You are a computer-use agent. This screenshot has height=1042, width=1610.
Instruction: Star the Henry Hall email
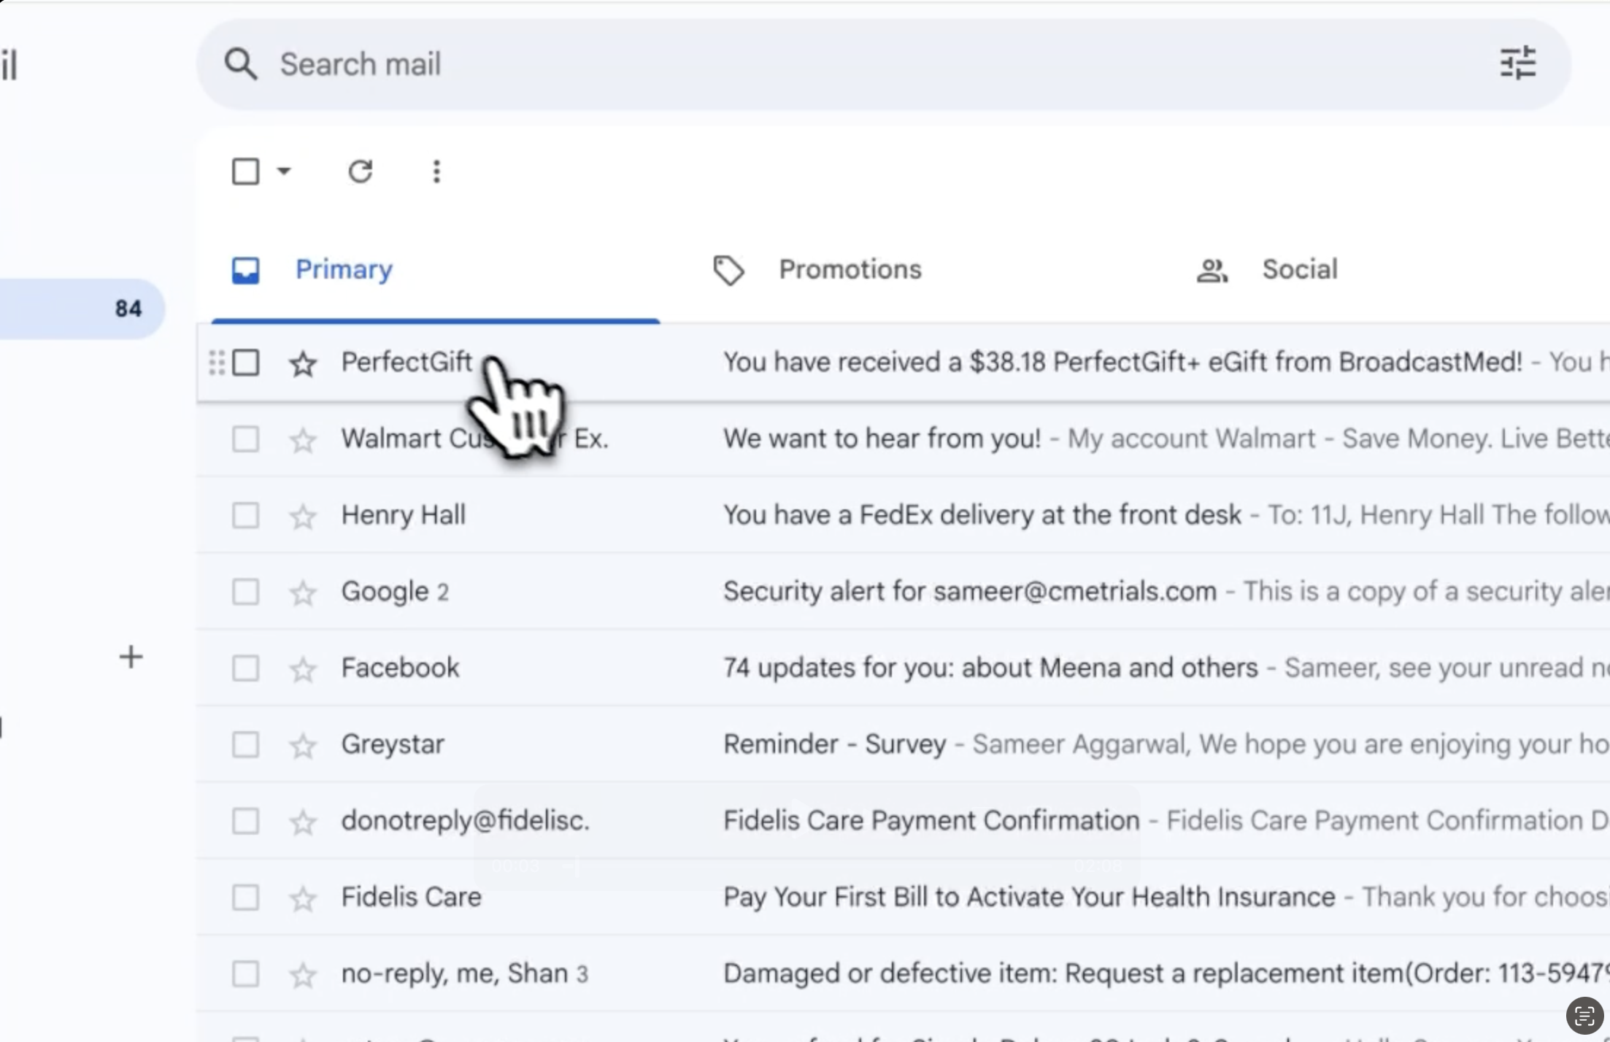[303, 516]
